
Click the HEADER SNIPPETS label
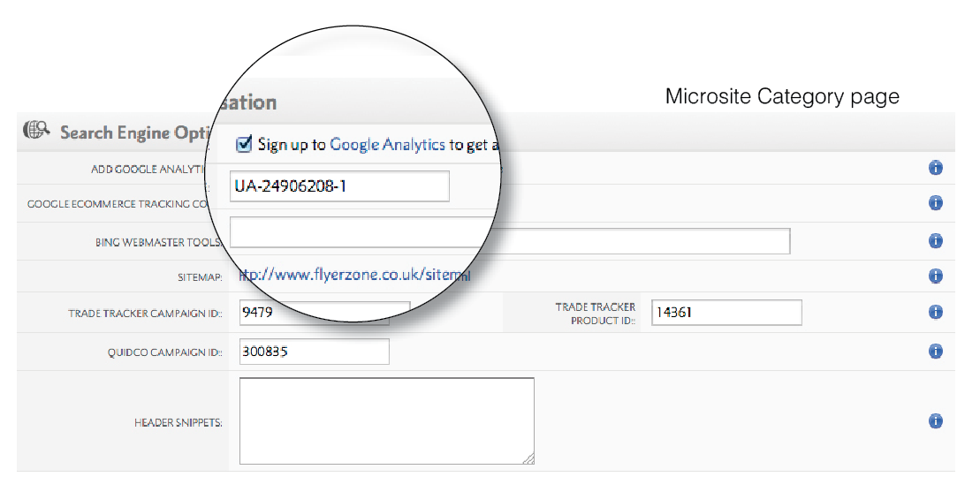[179, 423]
